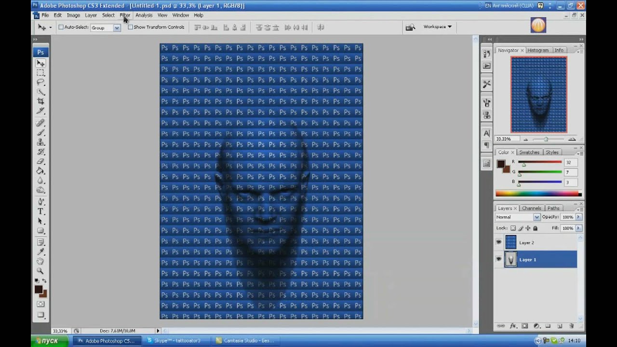Screen dimensions: 617x347
Task: Toggle lock all
Action: [x=535, y=228]
